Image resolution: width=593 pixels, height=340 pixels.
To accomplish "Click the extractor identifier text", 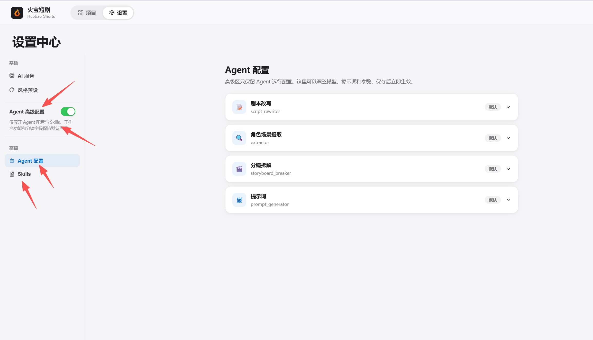I will (260, 142).
